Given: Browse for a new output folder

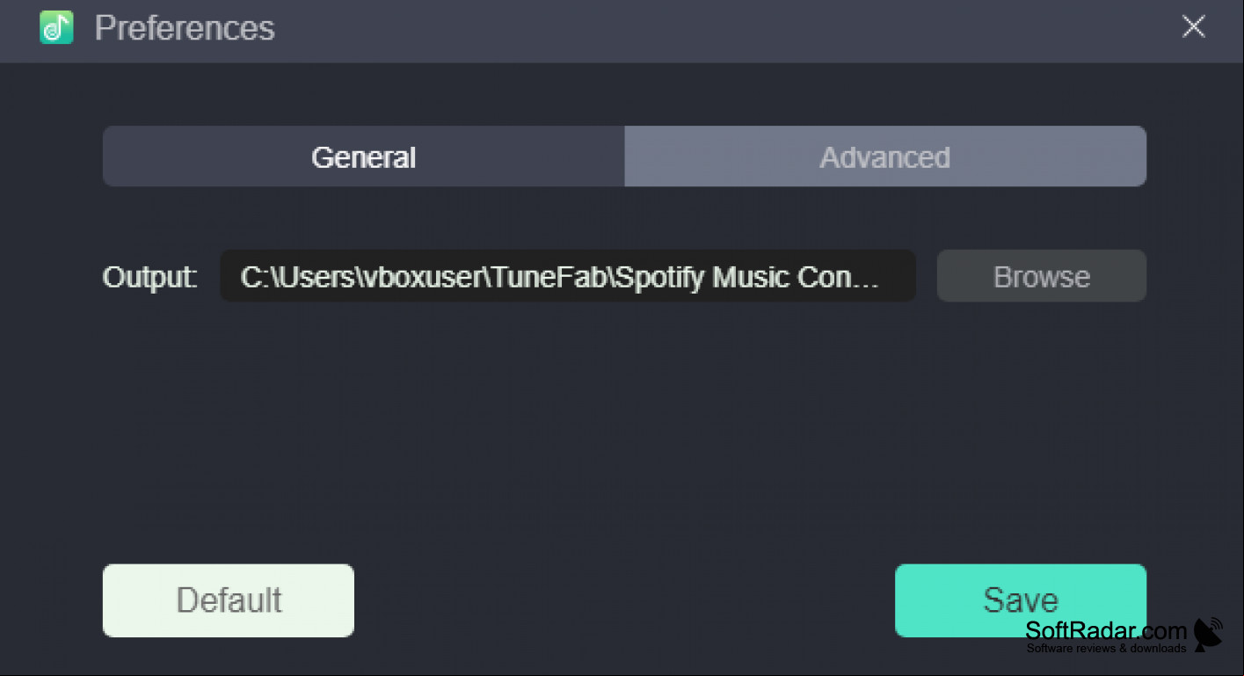Looking at the screenshot, I should click(1042, 276).
